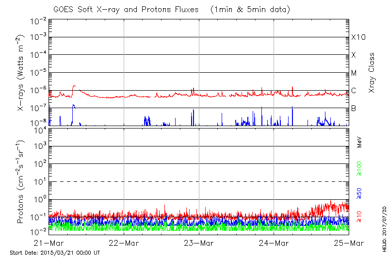The height and width of the screenshot is (257, 388).
Task: Click the M X-ray class label
Action: [x=354, y=73]
